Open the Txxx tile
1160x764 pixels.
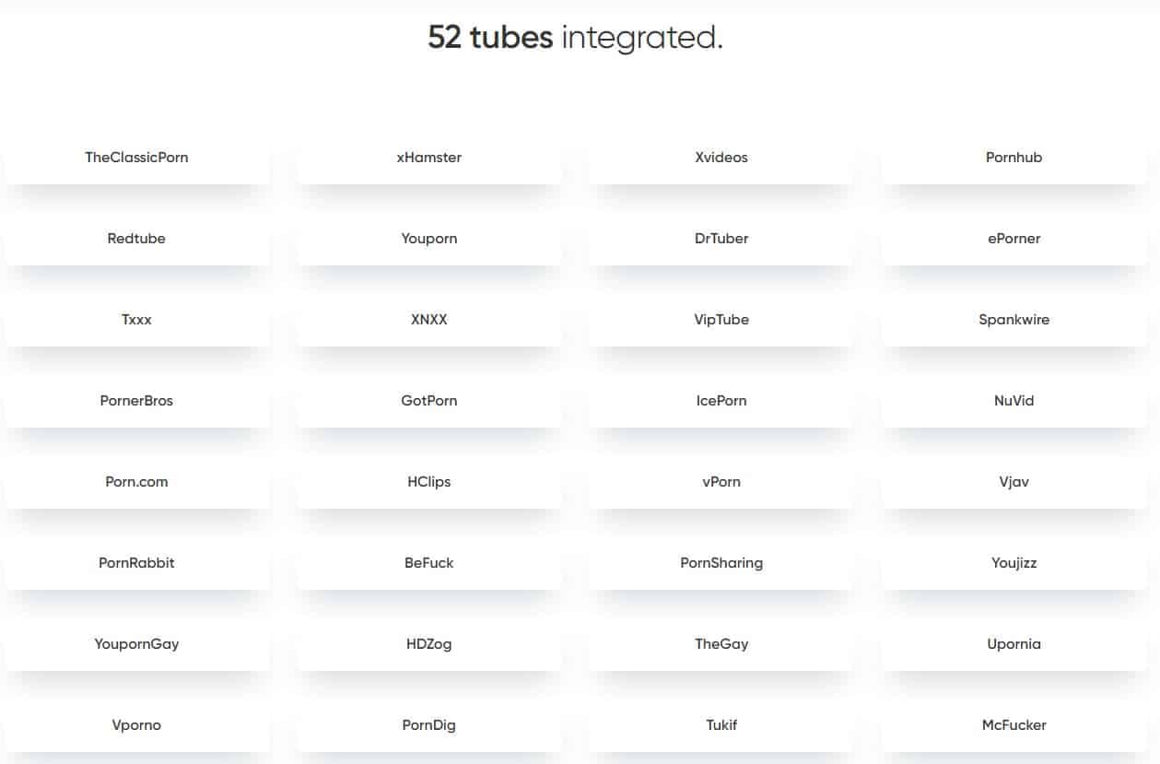(136, 320)
